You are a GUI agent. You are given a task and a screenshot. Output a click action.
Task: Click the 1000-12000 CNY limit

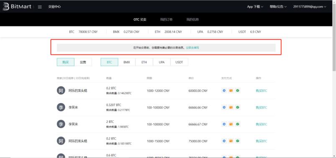pyautogui.click(x=158, y=91)
